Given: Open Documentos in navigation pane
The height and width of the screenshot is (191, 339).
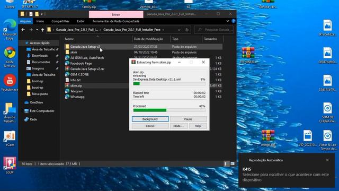Looking at the screenshot, I should pyautogui.click(x=41, y=62).
